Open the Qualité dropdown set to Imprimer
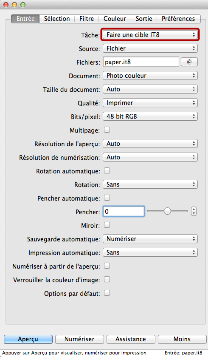Viewport: 208px width, 357px height. 150,103
